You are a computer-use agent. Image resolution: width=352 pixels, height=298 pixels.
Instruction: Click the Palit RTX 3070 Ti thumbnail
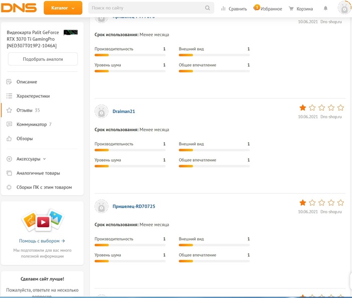[71, 33]
